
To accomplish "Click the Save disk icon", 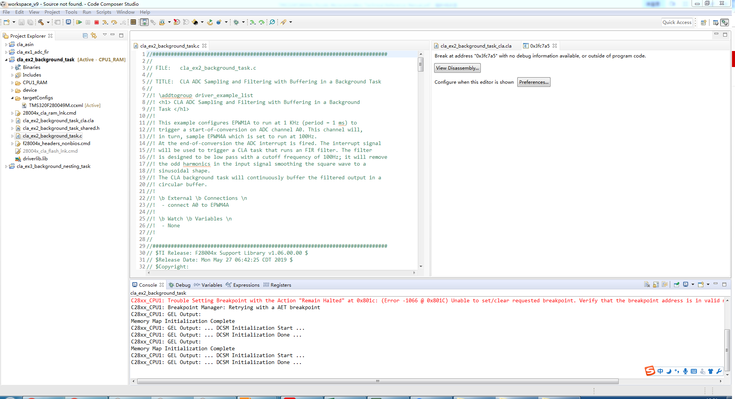I will click(21, 22).
